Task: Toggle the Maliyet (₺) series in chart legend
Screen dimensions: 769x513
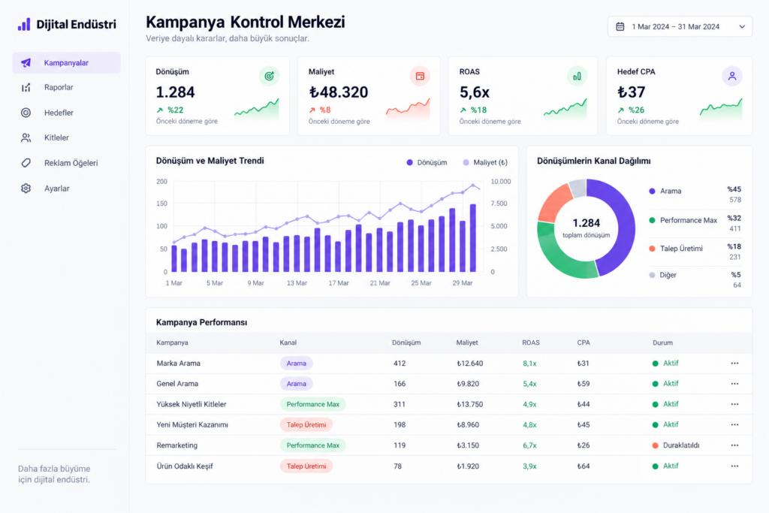Action: (x=485, y=162)
